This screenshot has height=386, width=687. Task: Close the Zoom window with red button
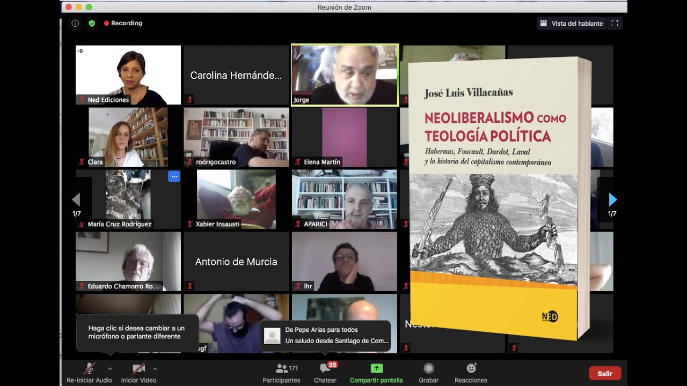(69, 7)
